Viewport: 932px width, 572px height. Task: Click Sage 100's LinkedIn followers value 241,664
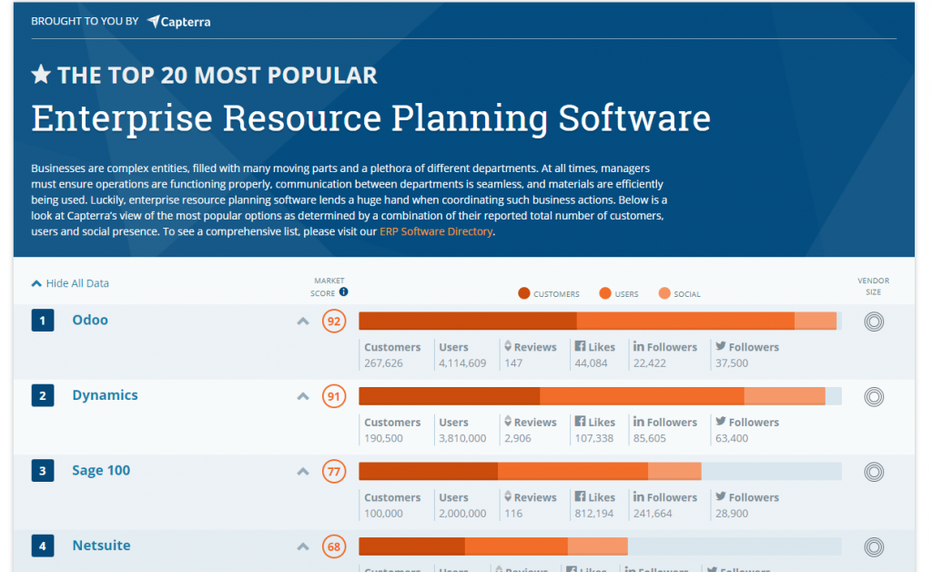point(653,513)
